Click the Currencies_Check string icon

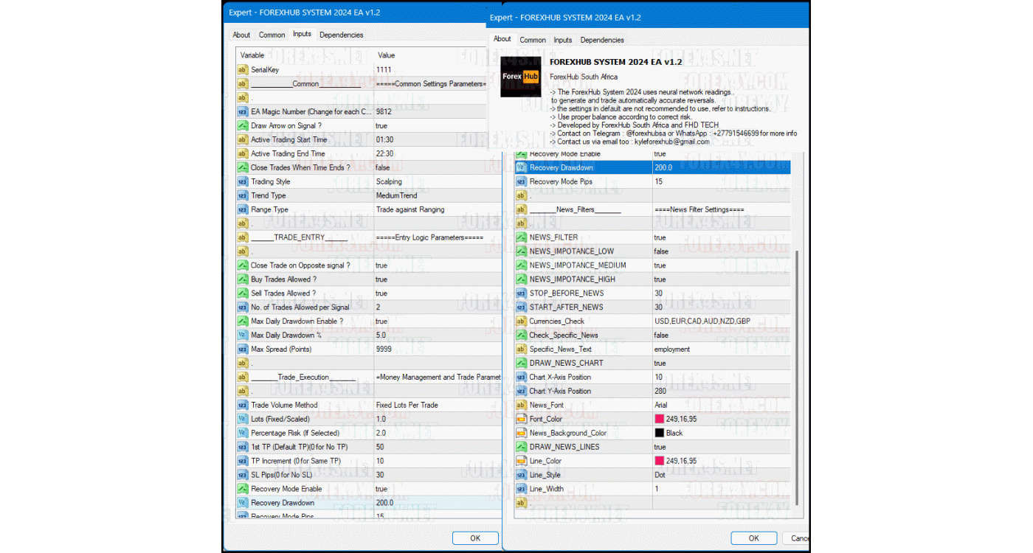coord(522,321)
